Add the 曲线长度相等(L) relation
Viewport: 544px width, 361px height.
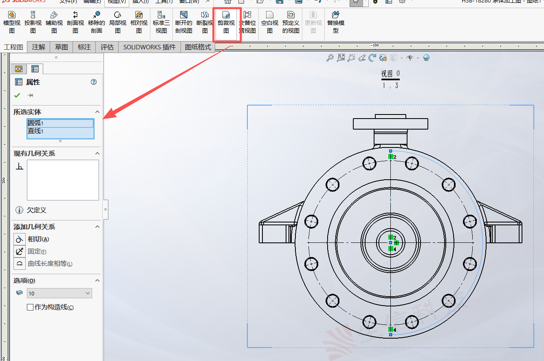pyautogui.click(x=44, y=264)
